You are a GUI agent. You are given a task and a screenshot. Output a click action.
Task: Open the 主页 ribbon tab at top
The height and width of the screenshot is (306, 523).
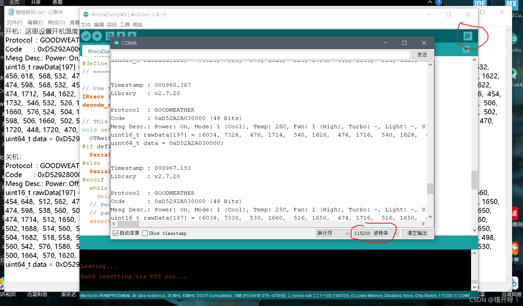click(14, 2)
